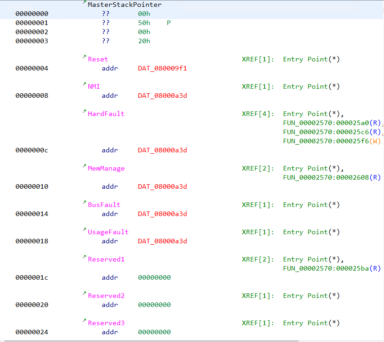This screenshot has width=384, height=342.
Task: Click DAT_08000a3d on the NMI line
Action: (x=162, y=96)
